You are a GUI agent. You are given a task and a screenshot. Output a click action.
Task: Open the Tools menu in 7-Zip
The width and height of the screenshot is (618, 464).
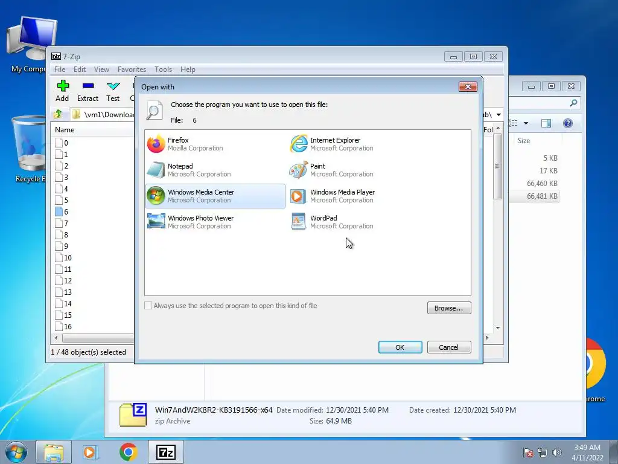[x=163, y=69]
